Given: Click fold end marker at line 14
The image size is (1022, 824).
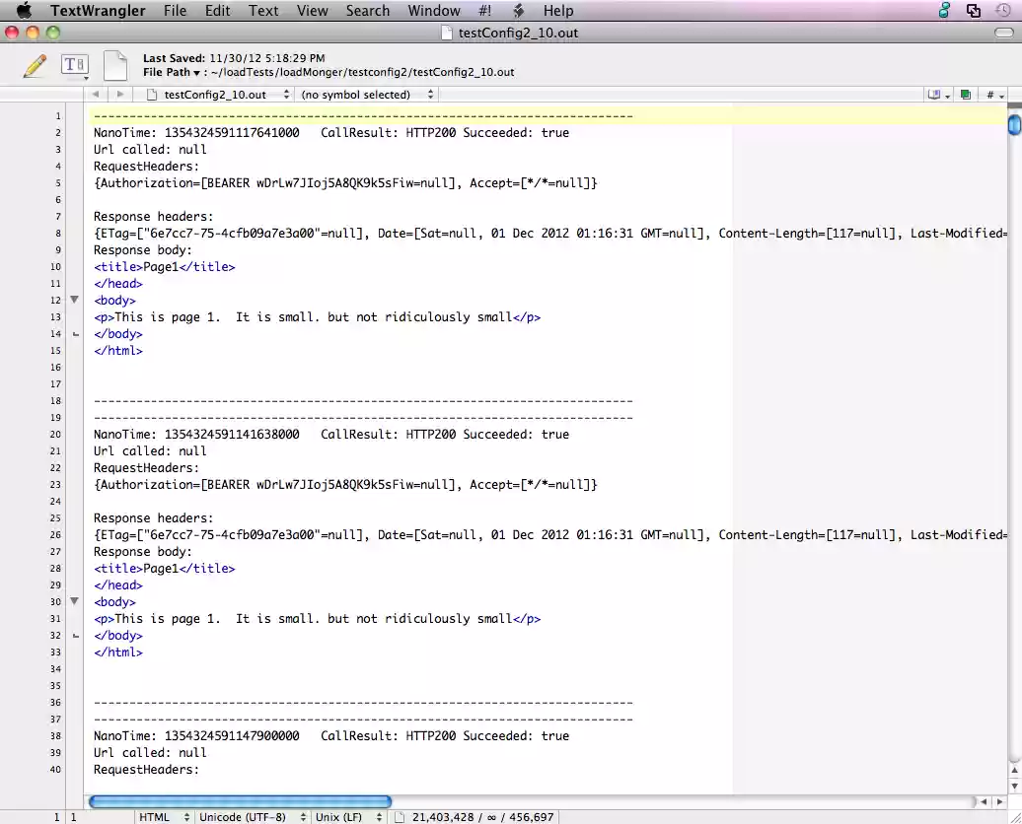Looking at the screenshot, I should point(76,334).
